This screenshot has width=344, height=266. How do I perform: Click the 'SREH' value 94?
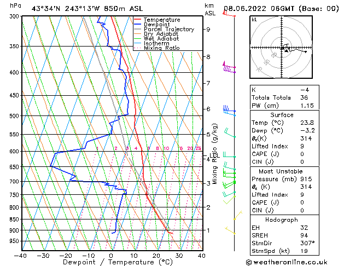point(304,235)
